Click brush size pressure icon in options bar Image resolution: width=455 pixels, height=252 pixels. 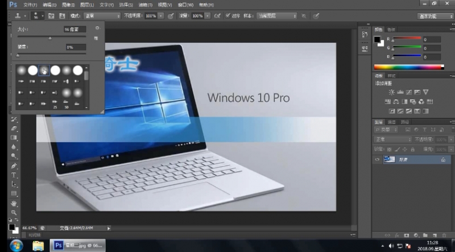tap(316, 16)
